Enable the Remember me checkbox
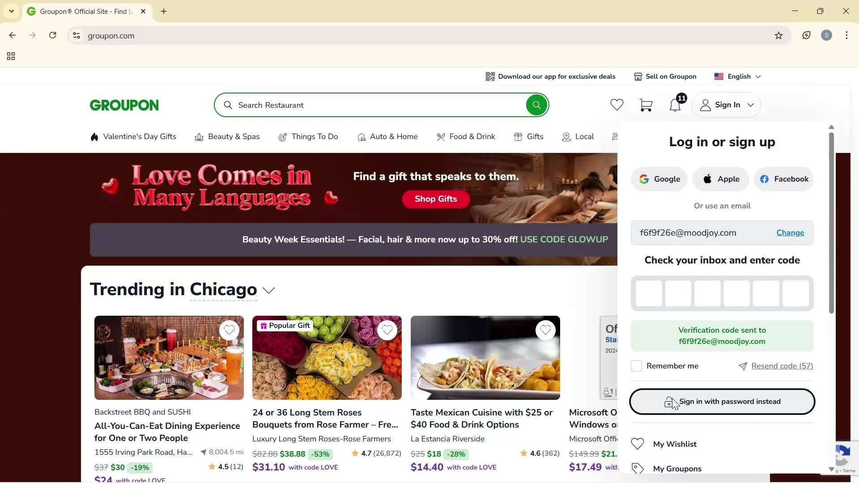The height and width of the screenshot is (483, 859). pyautogui.click(x=636, y=366)
